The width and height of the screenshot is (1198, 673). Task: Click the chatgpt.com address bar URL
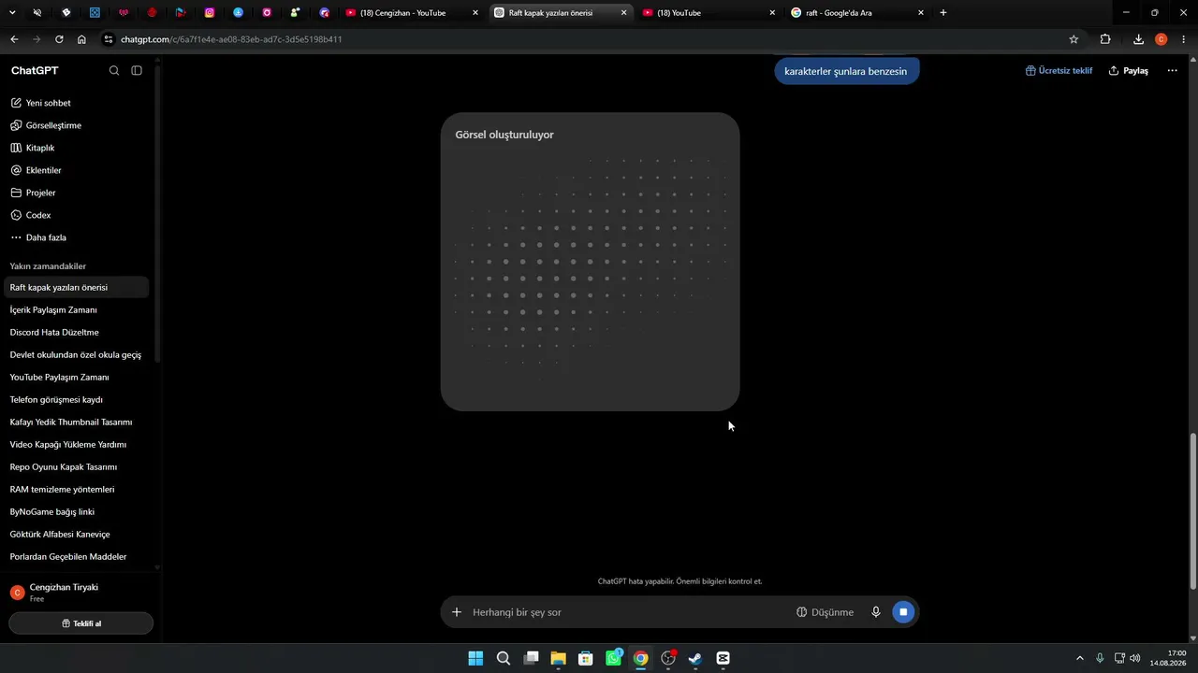tap(231, 39)
